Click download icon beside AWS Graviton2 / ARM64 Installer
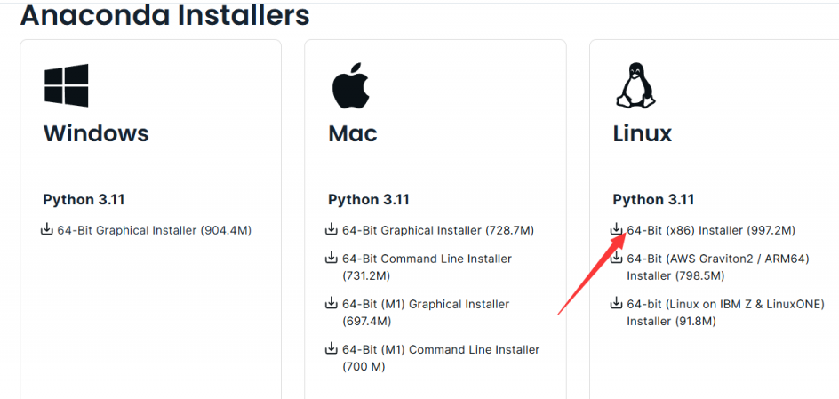 tap(617, 259)
